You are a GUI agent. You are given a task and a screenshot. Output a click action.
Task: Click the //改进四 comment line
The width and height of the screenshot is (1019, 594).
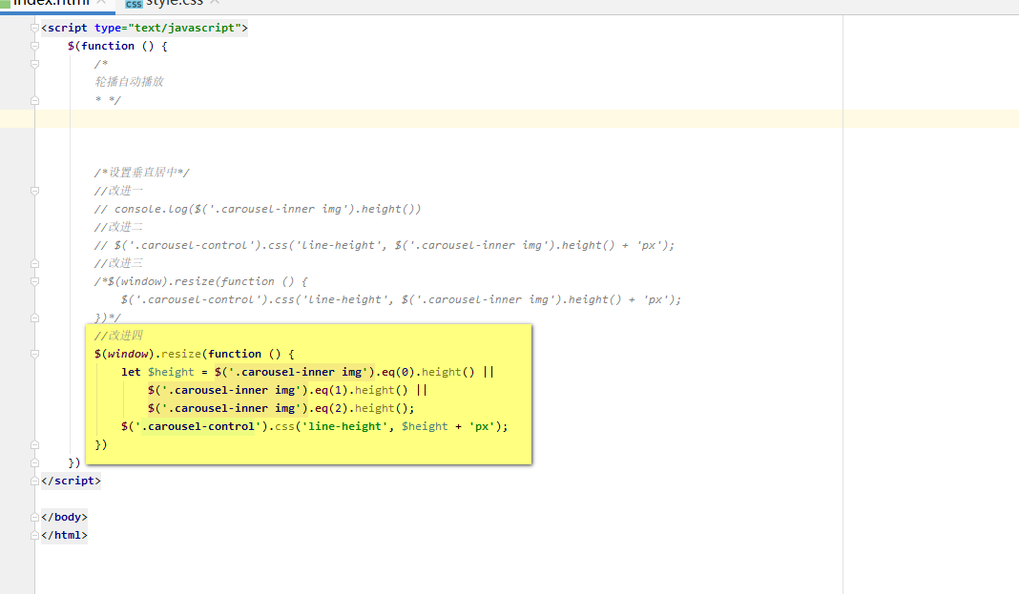pos(118,336)
